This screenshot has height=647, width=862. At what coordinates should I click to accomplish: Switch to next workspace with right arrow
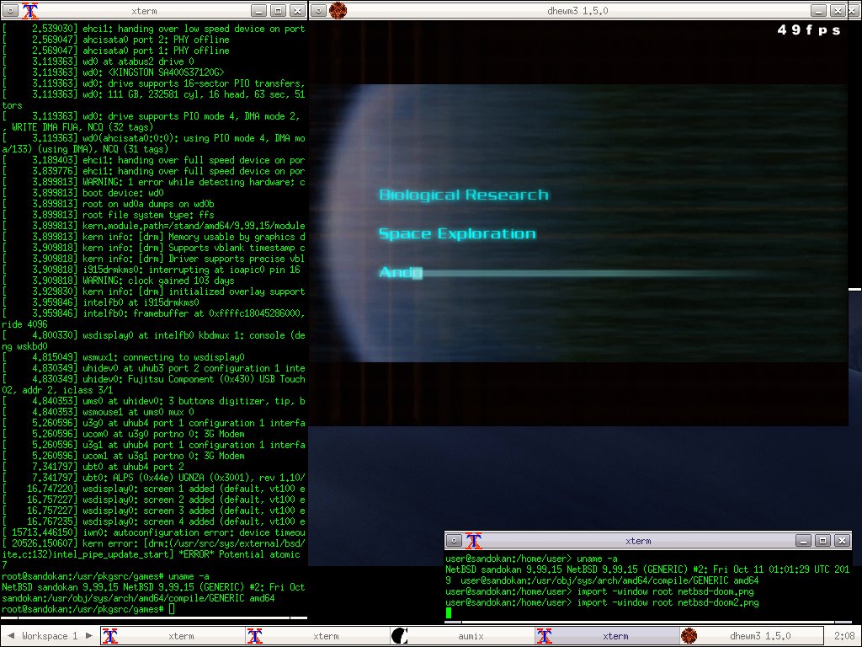(88, 636)
